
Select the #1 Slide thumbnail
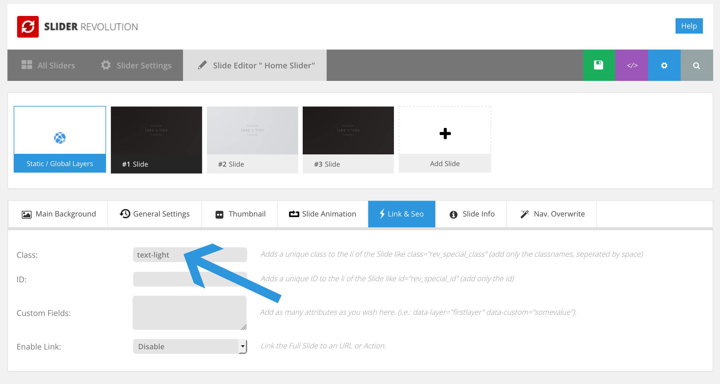pos(156,140)
